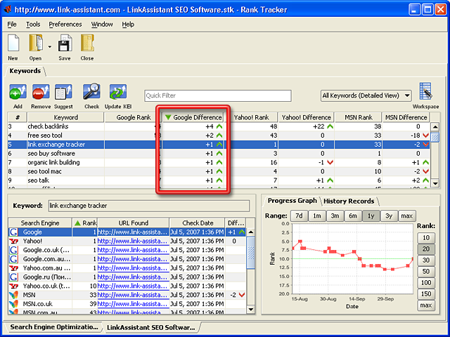
Task: Select the Yahoo.com.au row icon
Action: [13, 268]
